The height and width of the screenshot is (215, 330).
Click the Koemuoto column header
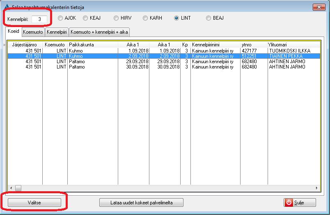click(55, 45)
